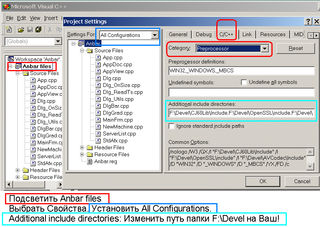Click Common Options scrollbar down arrow
This screenshot has width=320, height=227.
coord(310,167)
